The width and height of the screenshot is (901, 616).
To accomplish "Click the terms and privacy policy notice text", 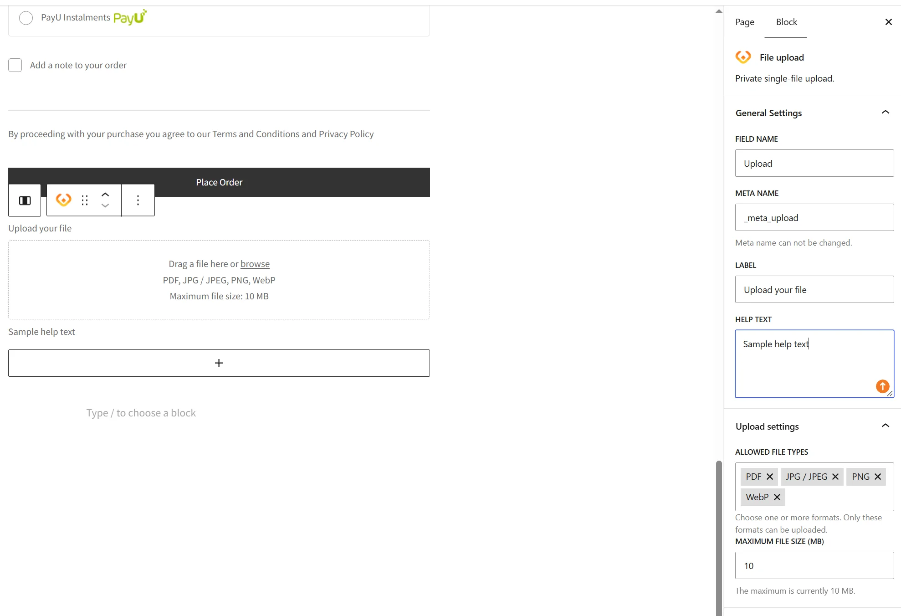I will (191, 134).
